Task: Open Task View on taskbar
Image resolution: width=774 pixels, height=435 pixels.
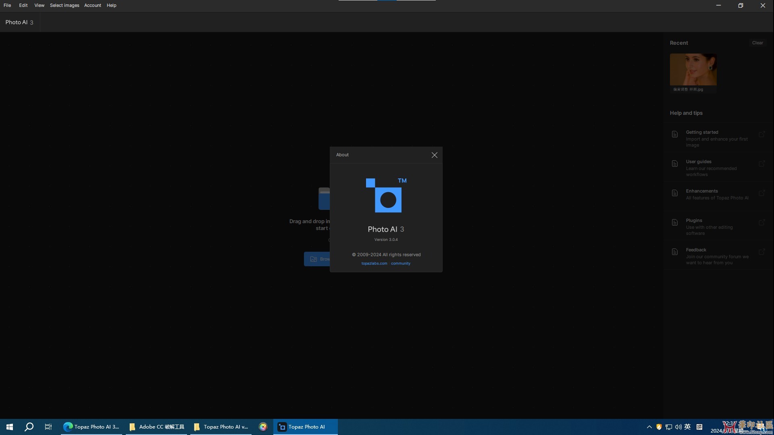Action: 48,427
